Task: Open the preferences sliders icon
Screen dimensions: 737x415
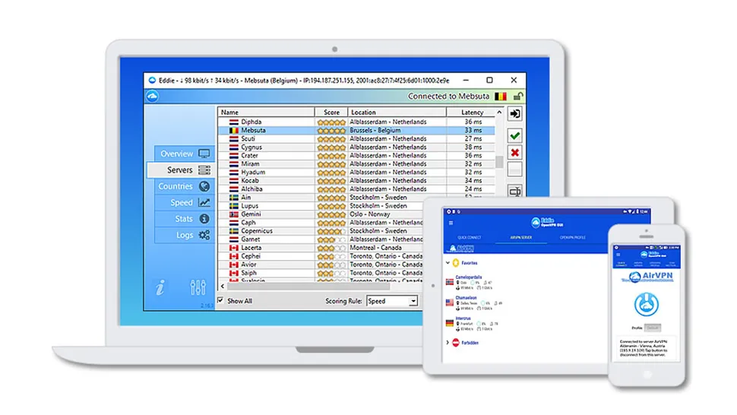Action: coord(198,287)
